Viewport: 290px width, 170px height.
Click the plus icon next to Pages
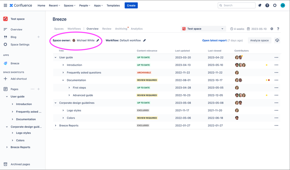[39, 89]
